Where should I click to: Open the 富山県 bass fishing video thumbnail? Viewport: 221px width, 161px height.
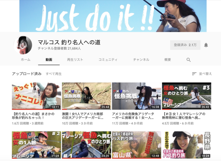[137, 145]
